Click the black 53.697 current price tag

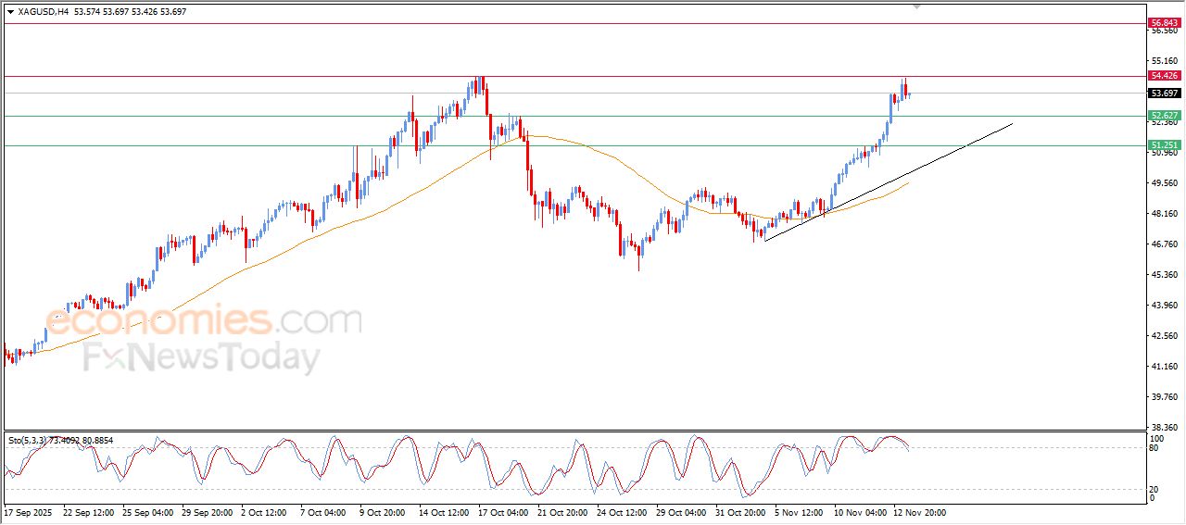(1164, 94)
